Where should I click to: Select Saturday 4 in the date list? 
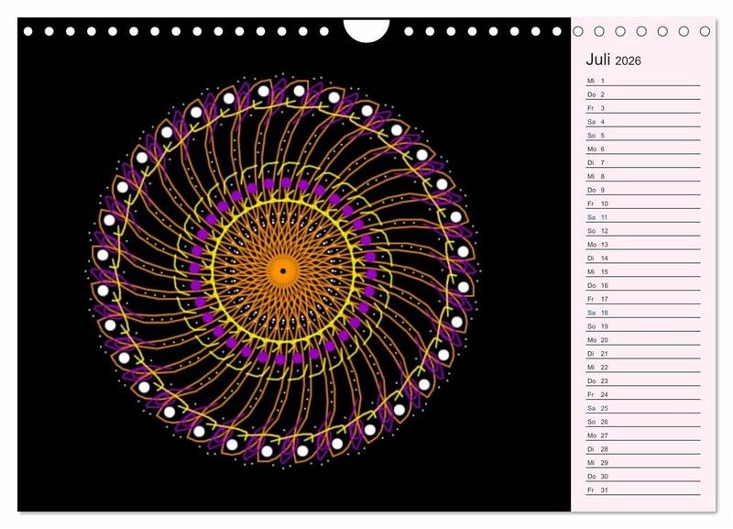[642, 122]
